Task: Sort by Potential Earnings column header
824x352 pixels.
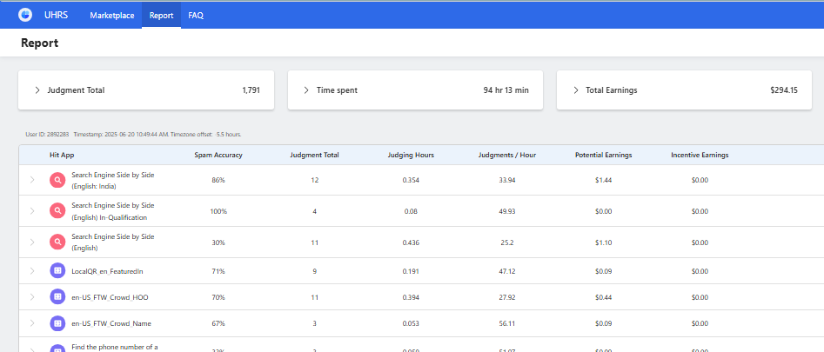Action: click(603, 156)
